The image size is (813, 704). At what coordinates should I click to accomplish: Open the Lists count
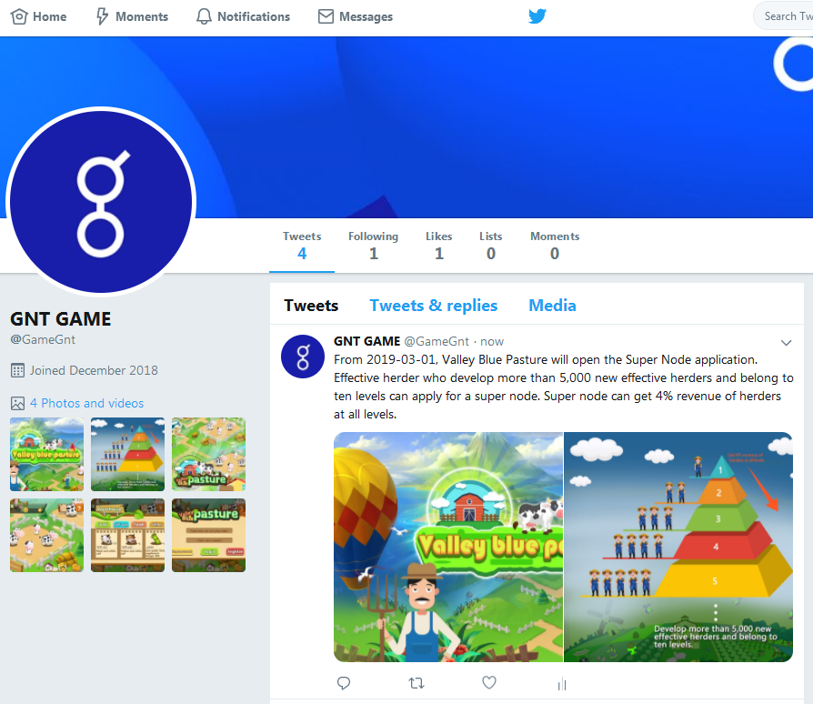pos(490,246)
